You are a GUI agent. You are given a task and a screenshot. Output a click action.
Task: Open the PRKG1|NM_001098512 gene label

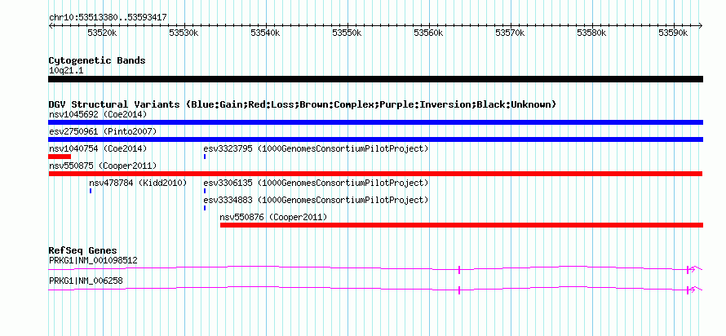coord(93,261)
